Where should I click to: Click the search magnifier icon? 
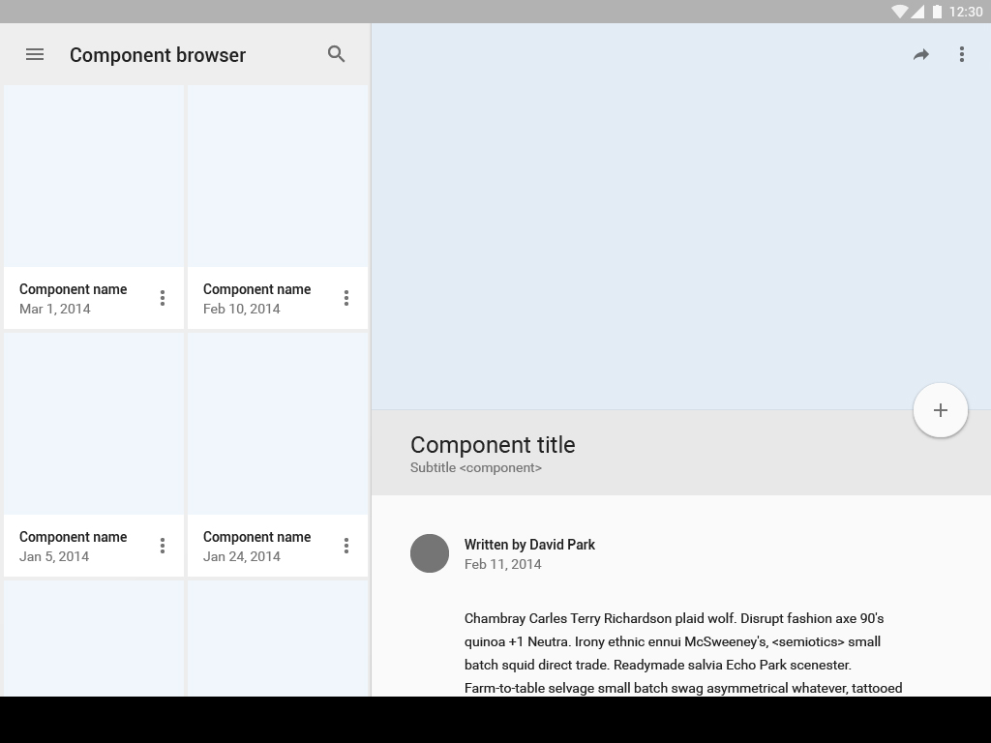coord(337,54)
